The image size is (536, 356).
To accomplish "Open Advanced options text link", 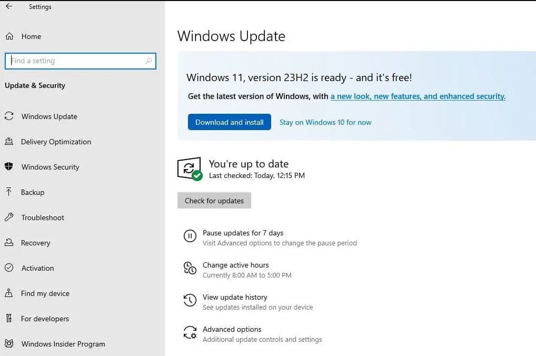I will [232, 329].
